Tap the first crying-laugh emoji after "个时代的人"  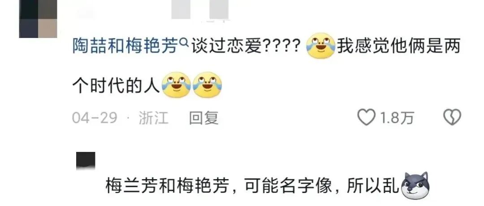[177, 85]
